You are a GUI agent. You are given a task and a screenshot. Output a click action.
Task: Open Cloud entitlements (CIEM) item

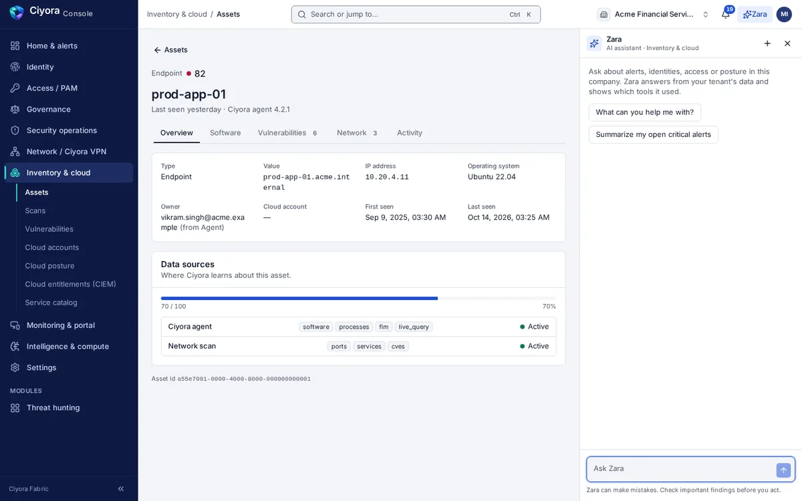(75, 284)
